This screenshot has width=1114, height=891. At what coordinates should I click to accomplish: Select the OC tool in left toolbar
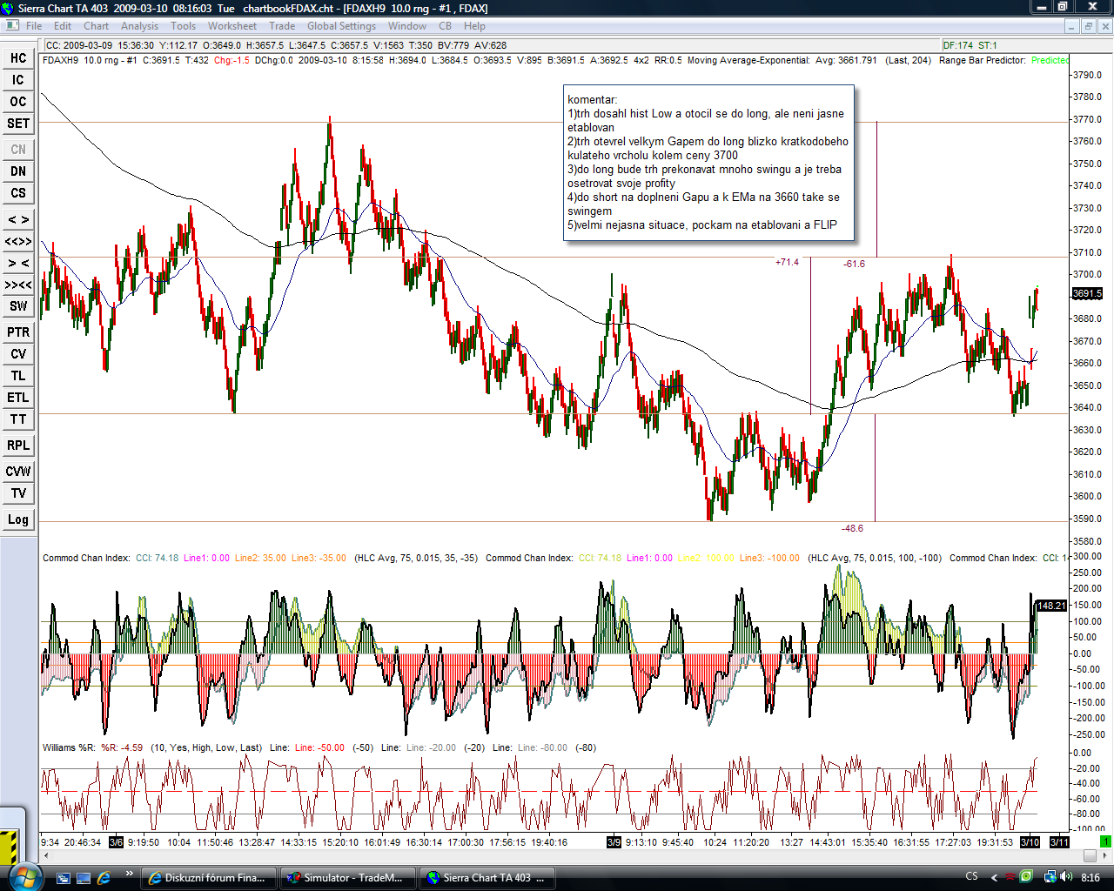[x=18, y=102]
